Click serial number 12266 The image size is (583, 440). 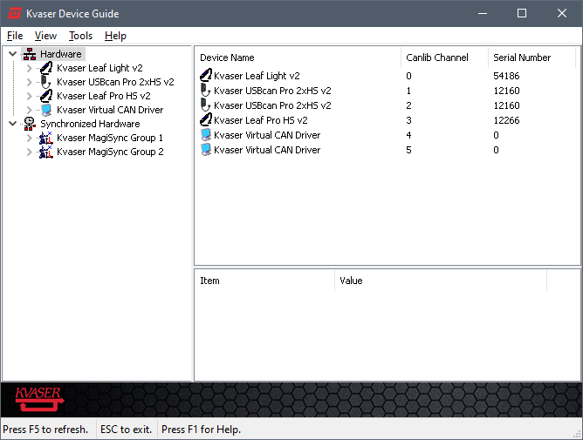point(506,120)
